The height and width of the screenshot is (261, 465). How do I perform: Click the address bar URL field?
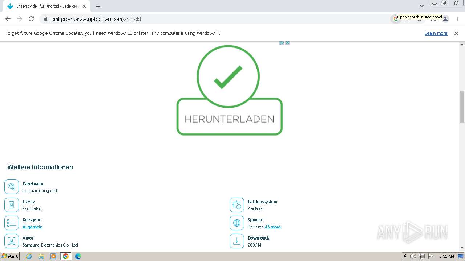(218, 19)
